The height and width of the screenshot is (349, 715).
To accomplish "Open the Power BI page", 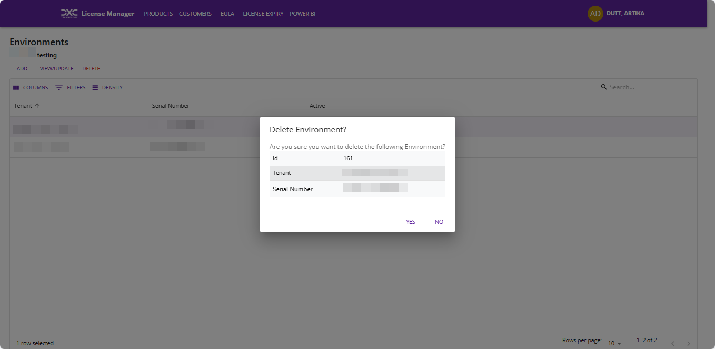I will point(302,14).
